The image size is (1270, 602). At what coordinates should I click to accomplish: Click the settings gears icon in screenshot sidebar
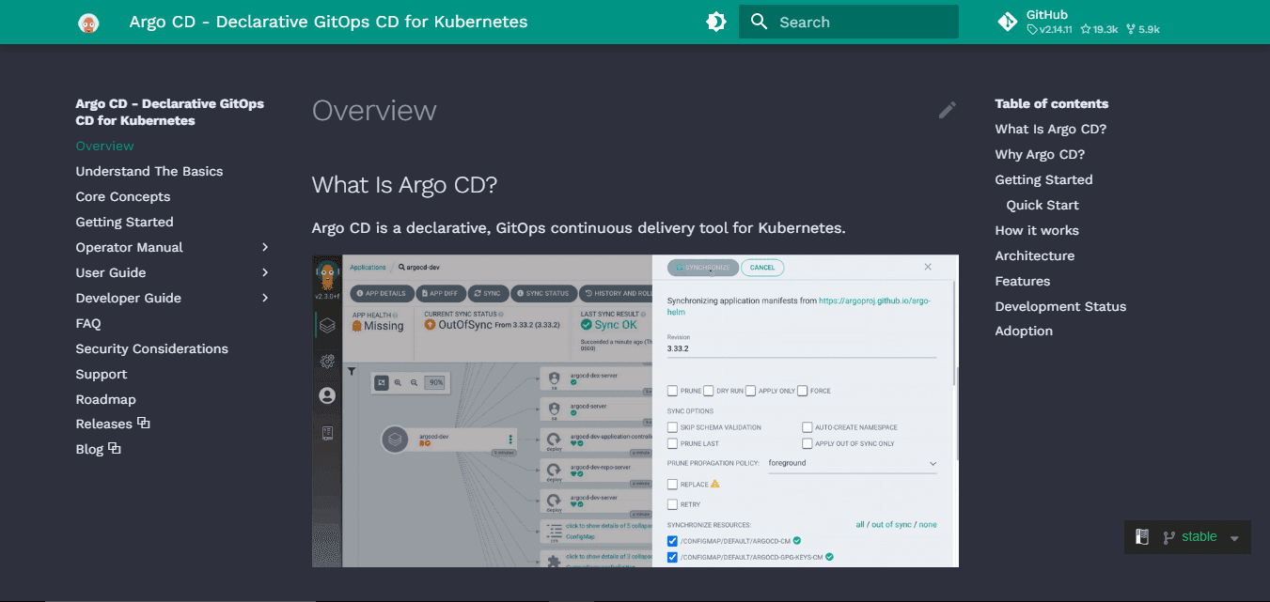[327, 361]
